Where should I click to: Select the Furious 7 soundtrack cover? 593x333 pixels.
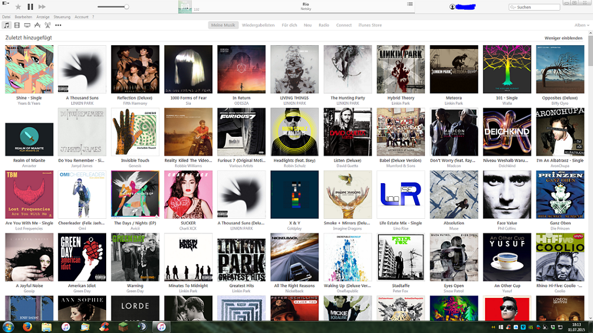(x=241, y=132)
